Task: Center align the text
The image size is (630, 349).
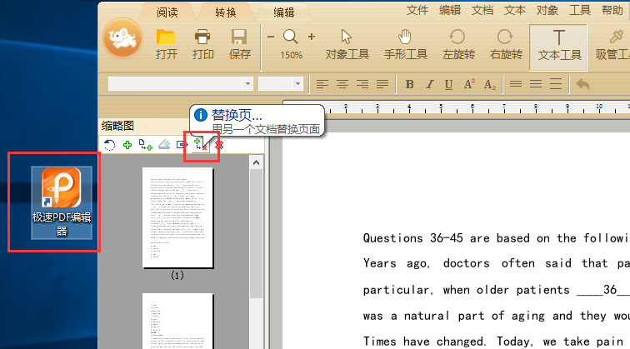Action: point(342,84)
